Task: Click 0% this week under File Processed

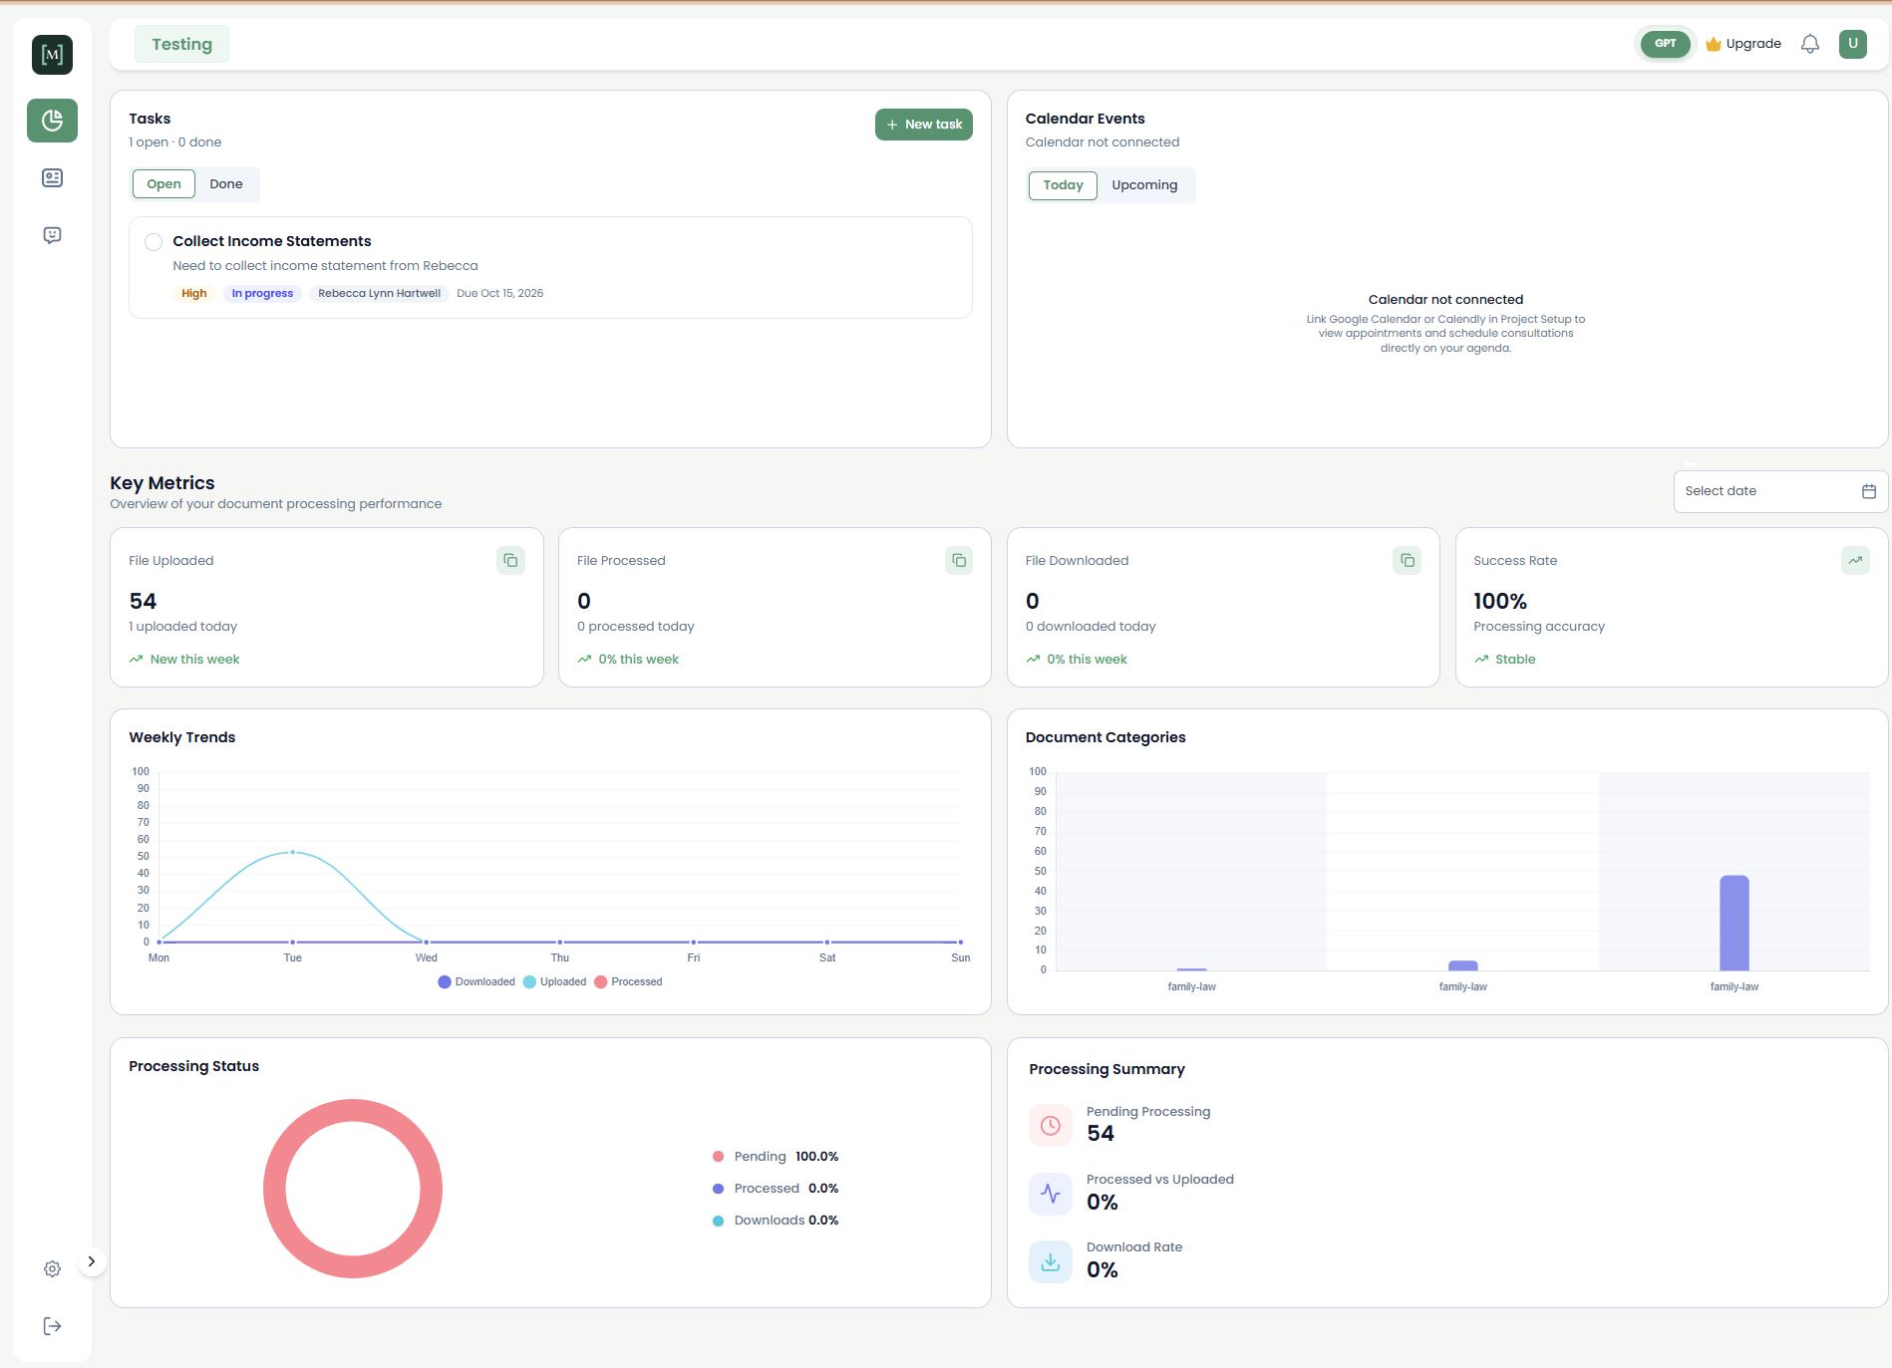Action: pos(638,660)
